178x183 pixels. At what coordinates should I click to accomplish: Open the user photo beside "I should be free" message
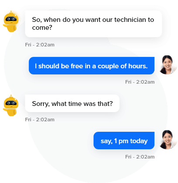(168, 65)
